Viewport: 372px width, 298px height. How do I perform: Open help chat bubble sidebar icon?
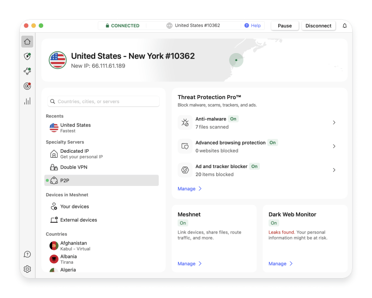(x=27, y=254)
